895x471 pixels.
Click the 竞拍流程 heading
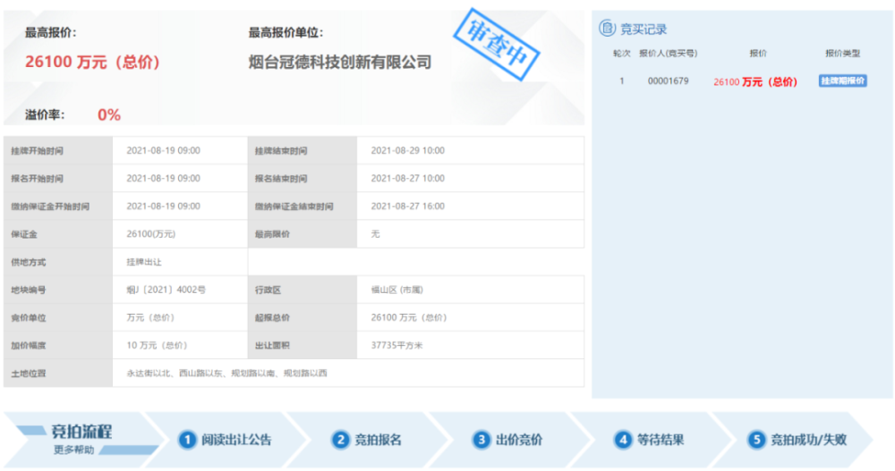tap(81, 431)
